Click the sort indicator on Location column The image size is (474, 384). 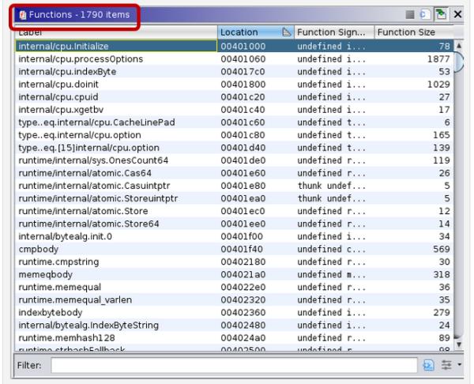[x=287, y=32]
